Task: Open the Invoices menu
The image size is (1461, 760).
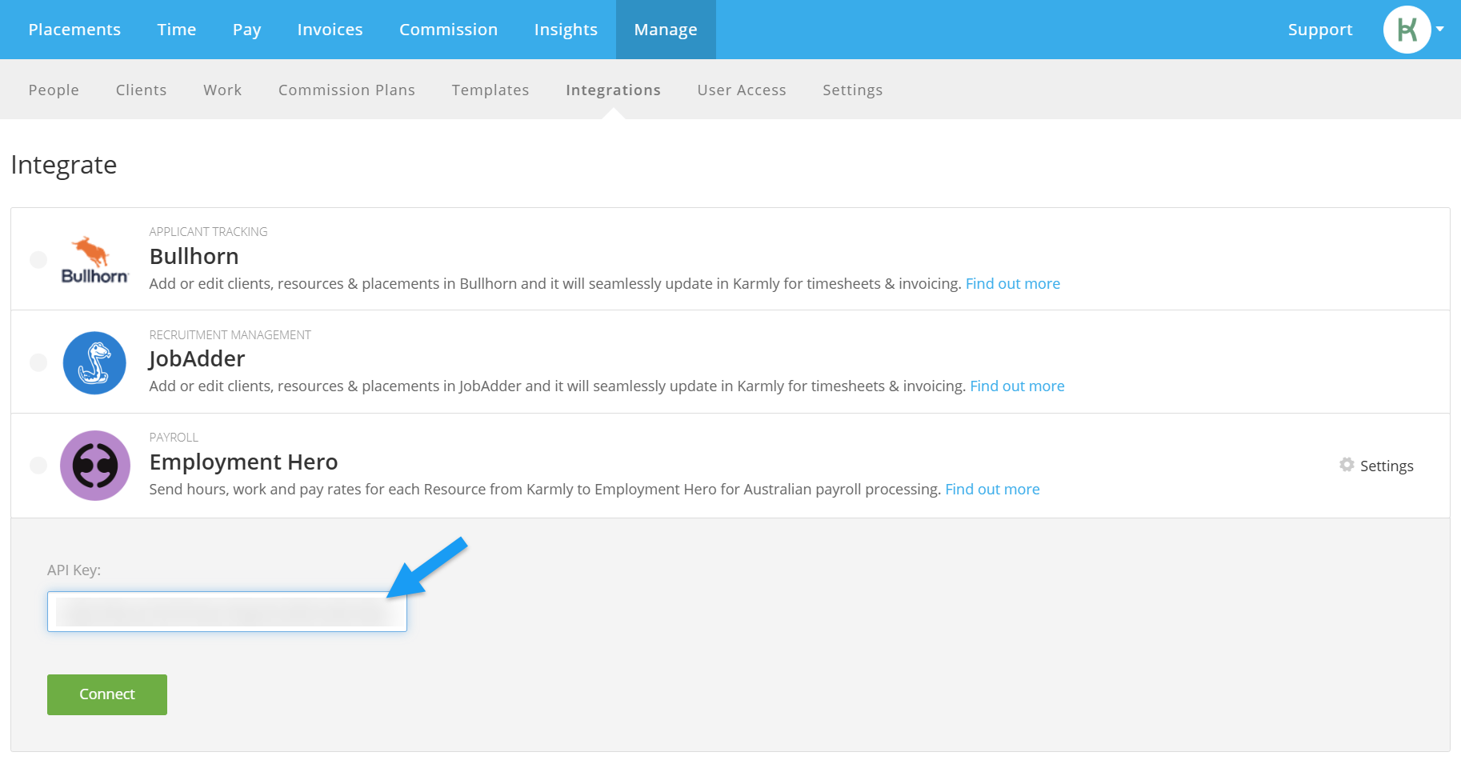Action: tap(330, 30)
